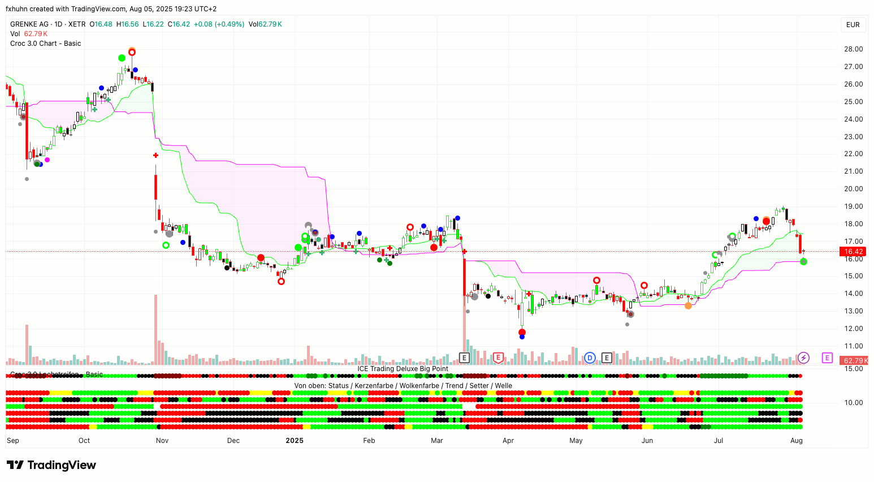Click the TradingView logo at bottom left
The image size is (874, 482).
(x=51, y=465)
